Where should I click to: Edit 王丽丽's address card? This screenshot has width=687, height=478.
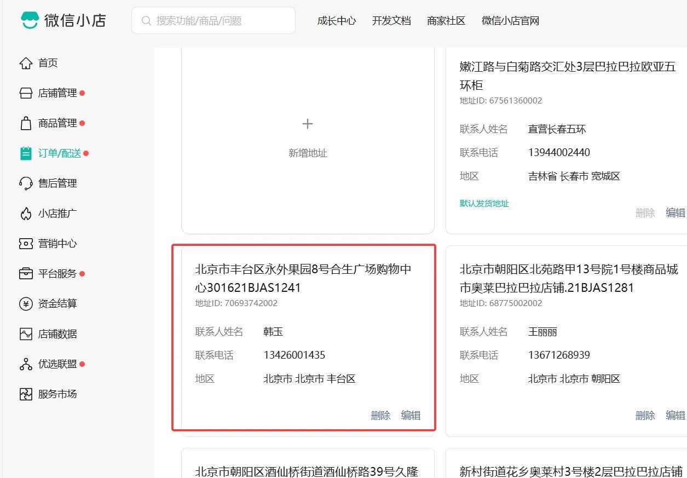point(676,416)
